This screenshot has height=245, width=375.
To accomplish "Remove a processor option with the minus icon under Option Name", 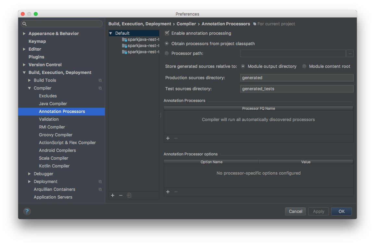I will (176, 192).
